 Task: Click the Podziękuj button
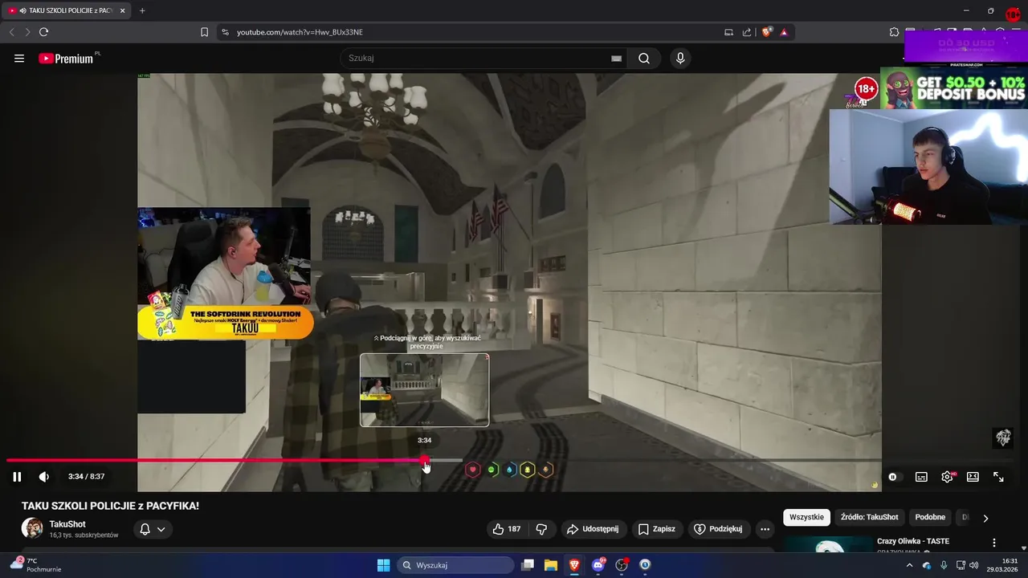click(718, 529)
